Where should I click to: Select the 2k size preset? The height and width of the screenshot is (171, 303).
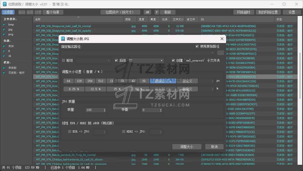click(123, 81)
